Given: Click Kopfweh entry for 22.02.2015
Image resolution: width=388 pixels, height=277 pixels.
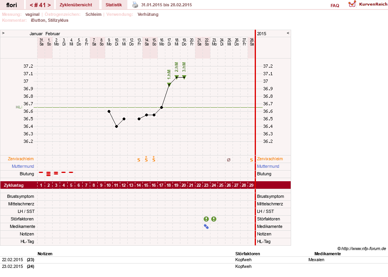Looking at the screenshot, I should 243,260.
